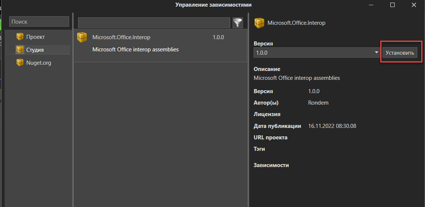This screenshot has height=207, width=425.
Task: Open the funnel filter icon
Action: 238,23
